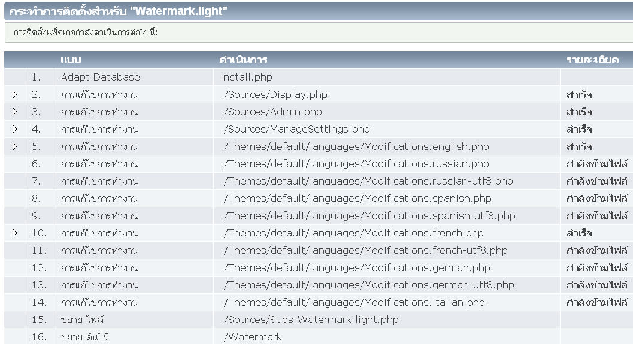Screen dimensions: 633x344
Task: Click the แบบ column header
Action: point(71,60)
